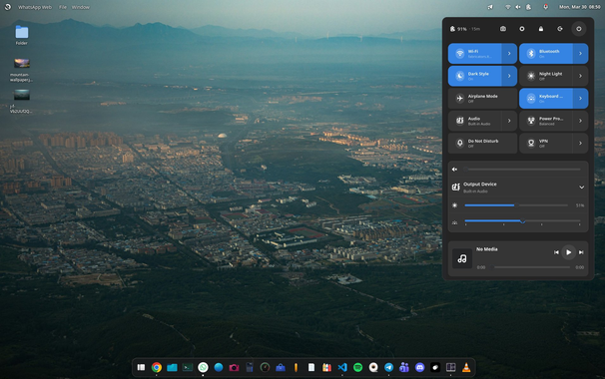Toggle the VPN quick setting
Image resolution: width=605 pixels, height=379 pixels.
(x=546, y=144)
